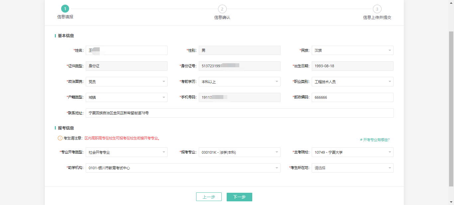Click the orange warning icon beside 考生请注意
This screenshot has width=454, height=205.
point(60,138)
